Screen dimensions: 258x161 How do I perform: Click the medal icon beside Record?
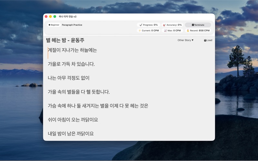point(188,31)
